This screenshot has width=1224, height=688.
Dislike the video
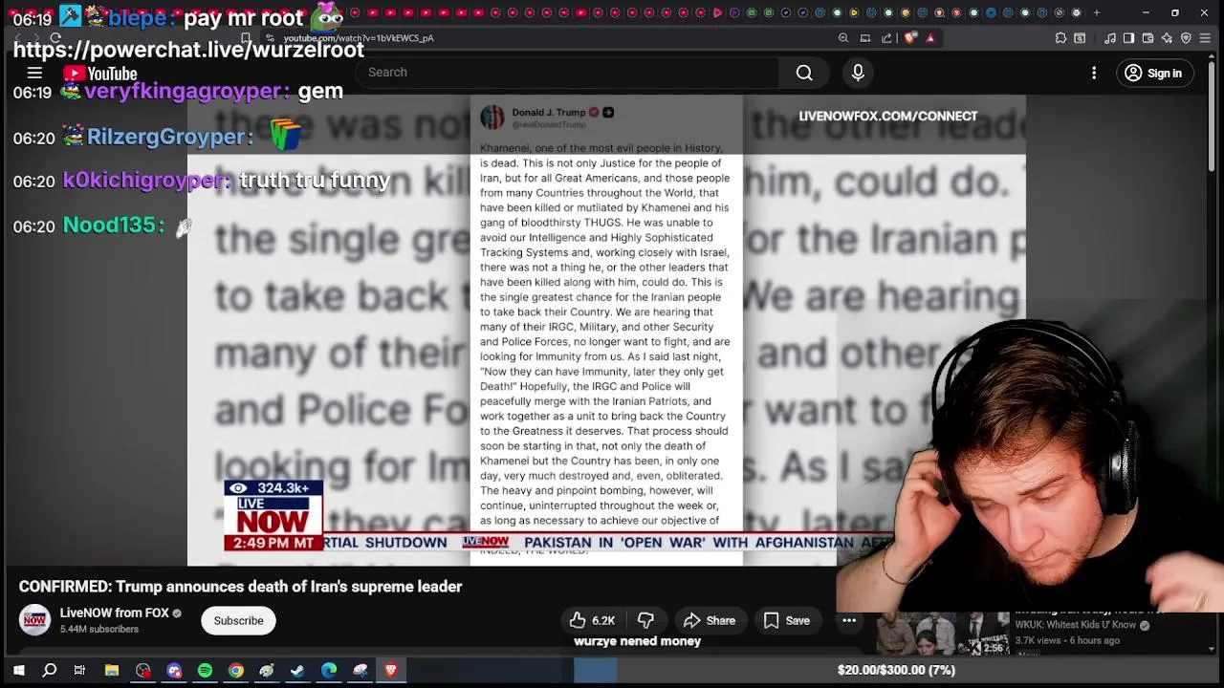tap(645, 620)
